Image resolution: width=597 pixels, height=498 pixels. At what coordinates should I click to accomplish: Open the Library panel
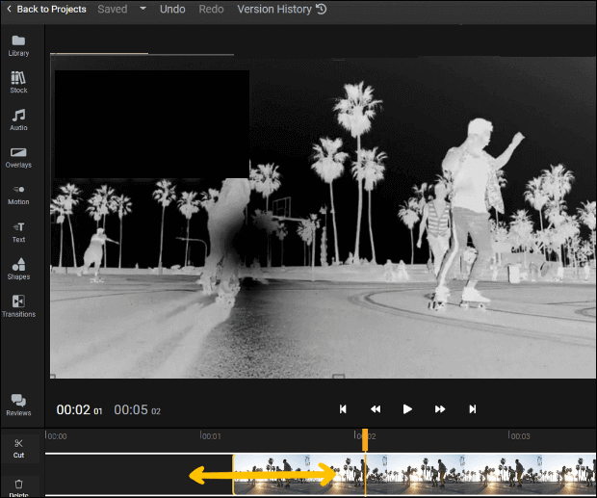pos(18,45)
